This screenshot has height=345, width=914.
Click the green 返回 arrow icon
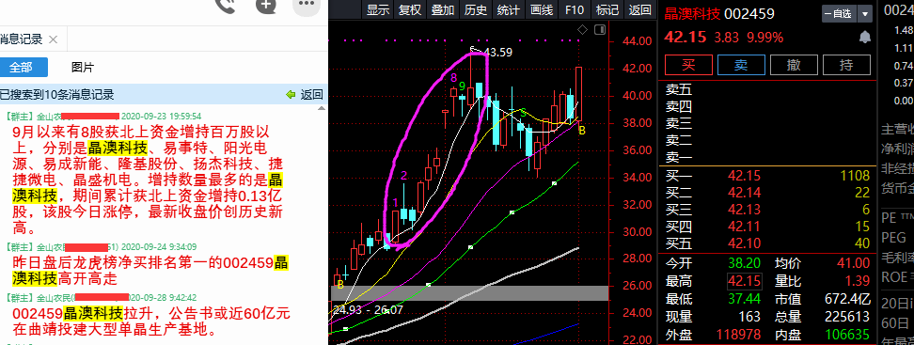pyautogui.click(x=291, y=94)
